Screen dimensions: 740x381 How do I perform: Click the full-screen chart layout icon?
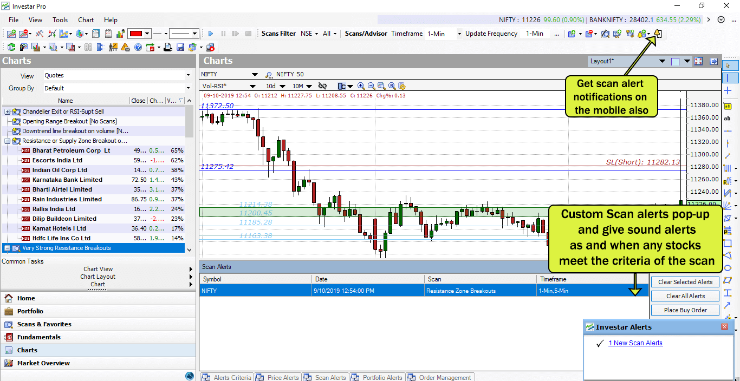698,62
